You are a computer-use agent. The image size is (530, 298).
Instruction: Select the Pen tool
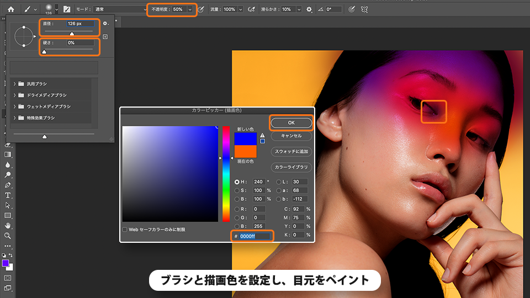click(7, 185)
